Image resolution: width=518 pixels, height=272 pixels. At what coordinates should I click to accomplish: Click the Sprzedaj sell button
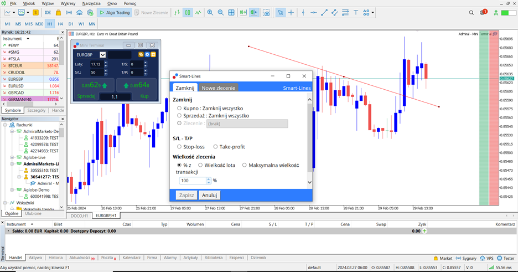click(x=94, y=89)
